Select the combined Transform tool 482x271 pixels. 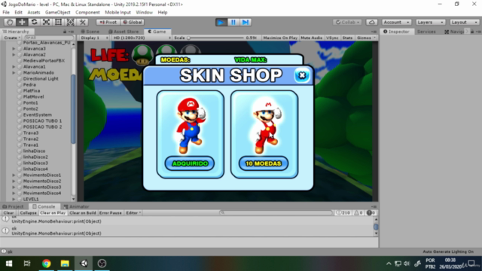point(70,22)
